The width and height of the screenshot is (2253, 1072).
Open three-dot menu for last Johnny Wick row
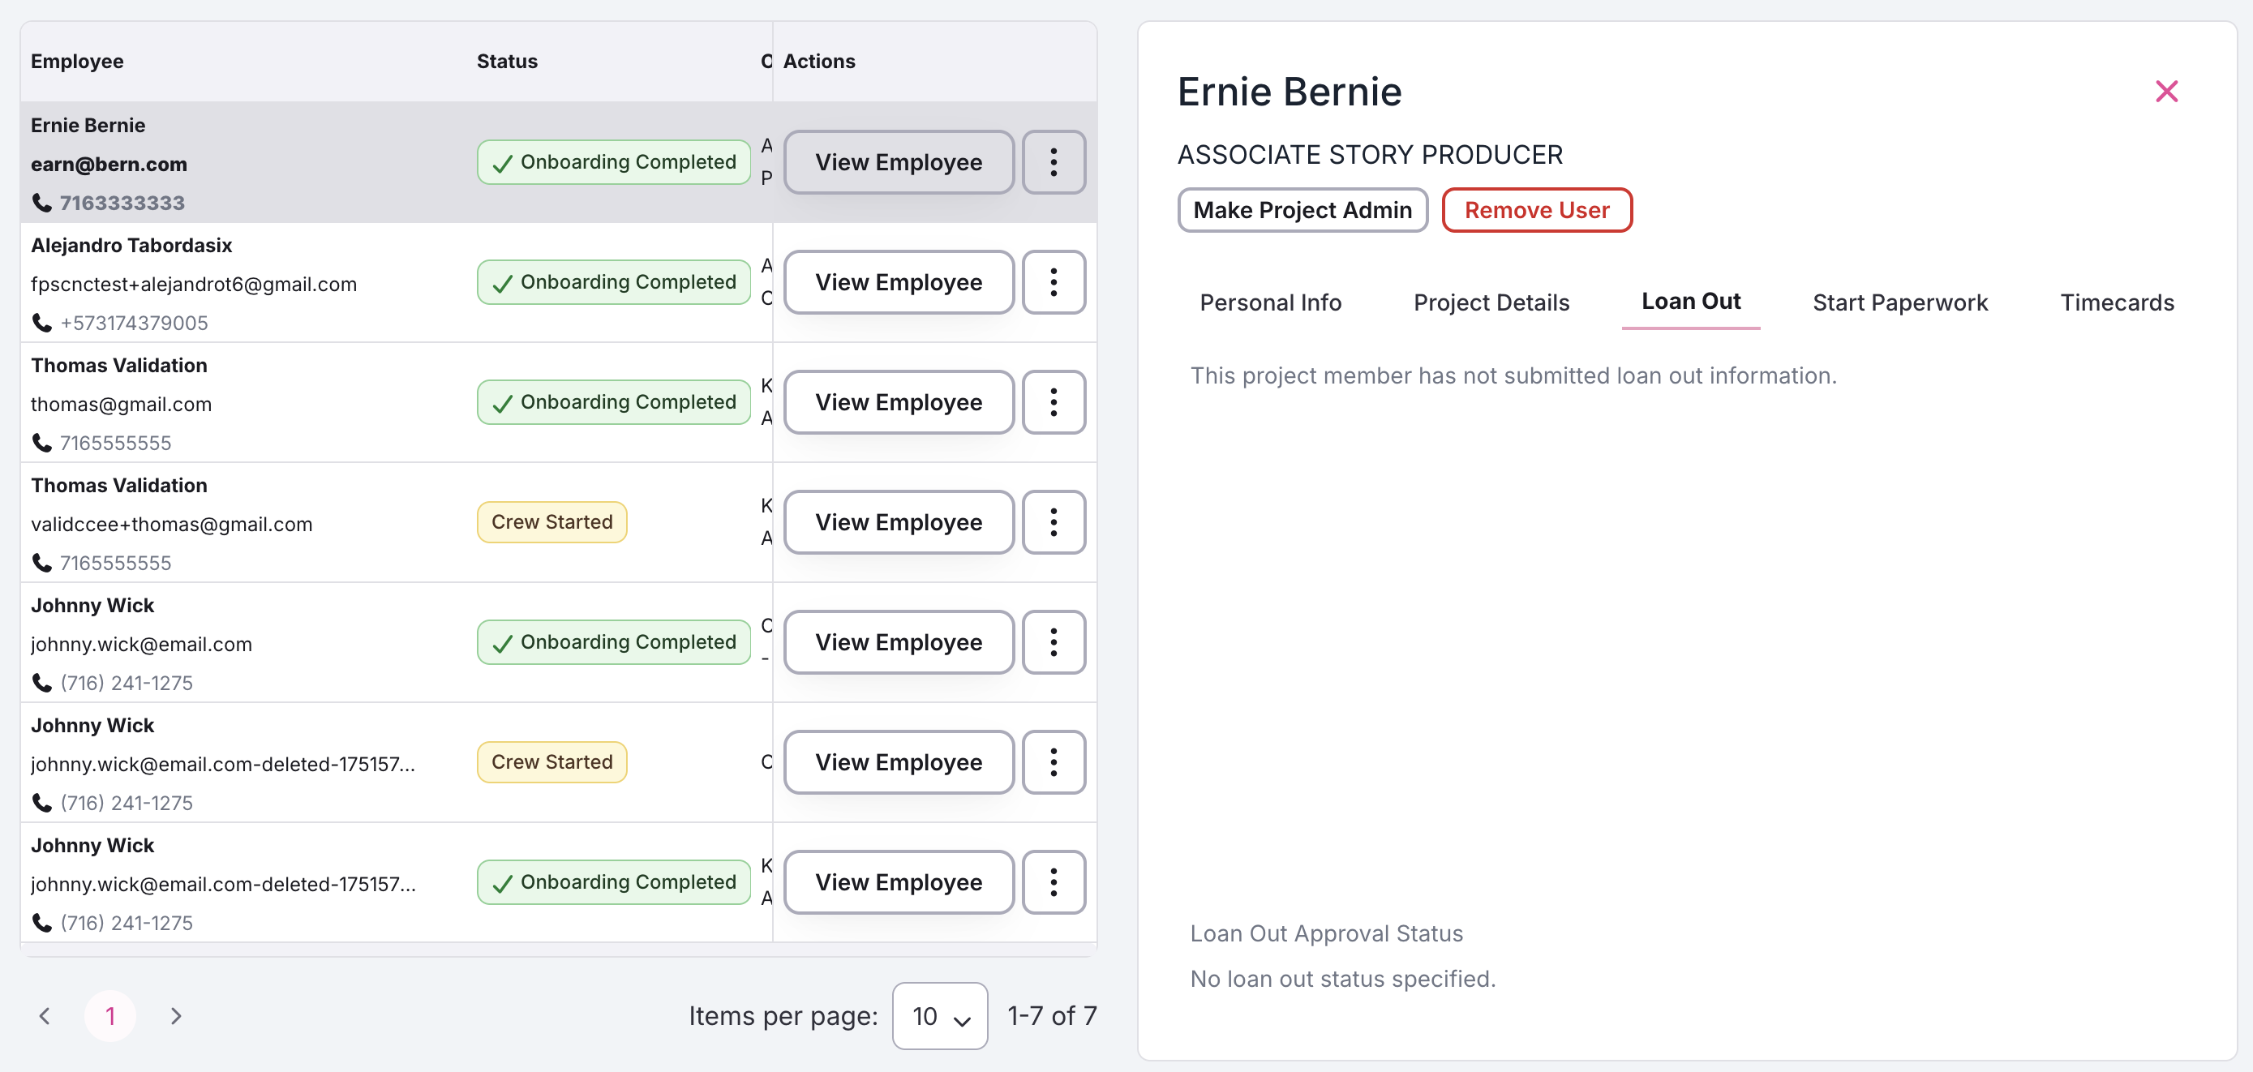[1053, 881]
